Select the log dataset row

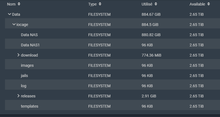112,86
